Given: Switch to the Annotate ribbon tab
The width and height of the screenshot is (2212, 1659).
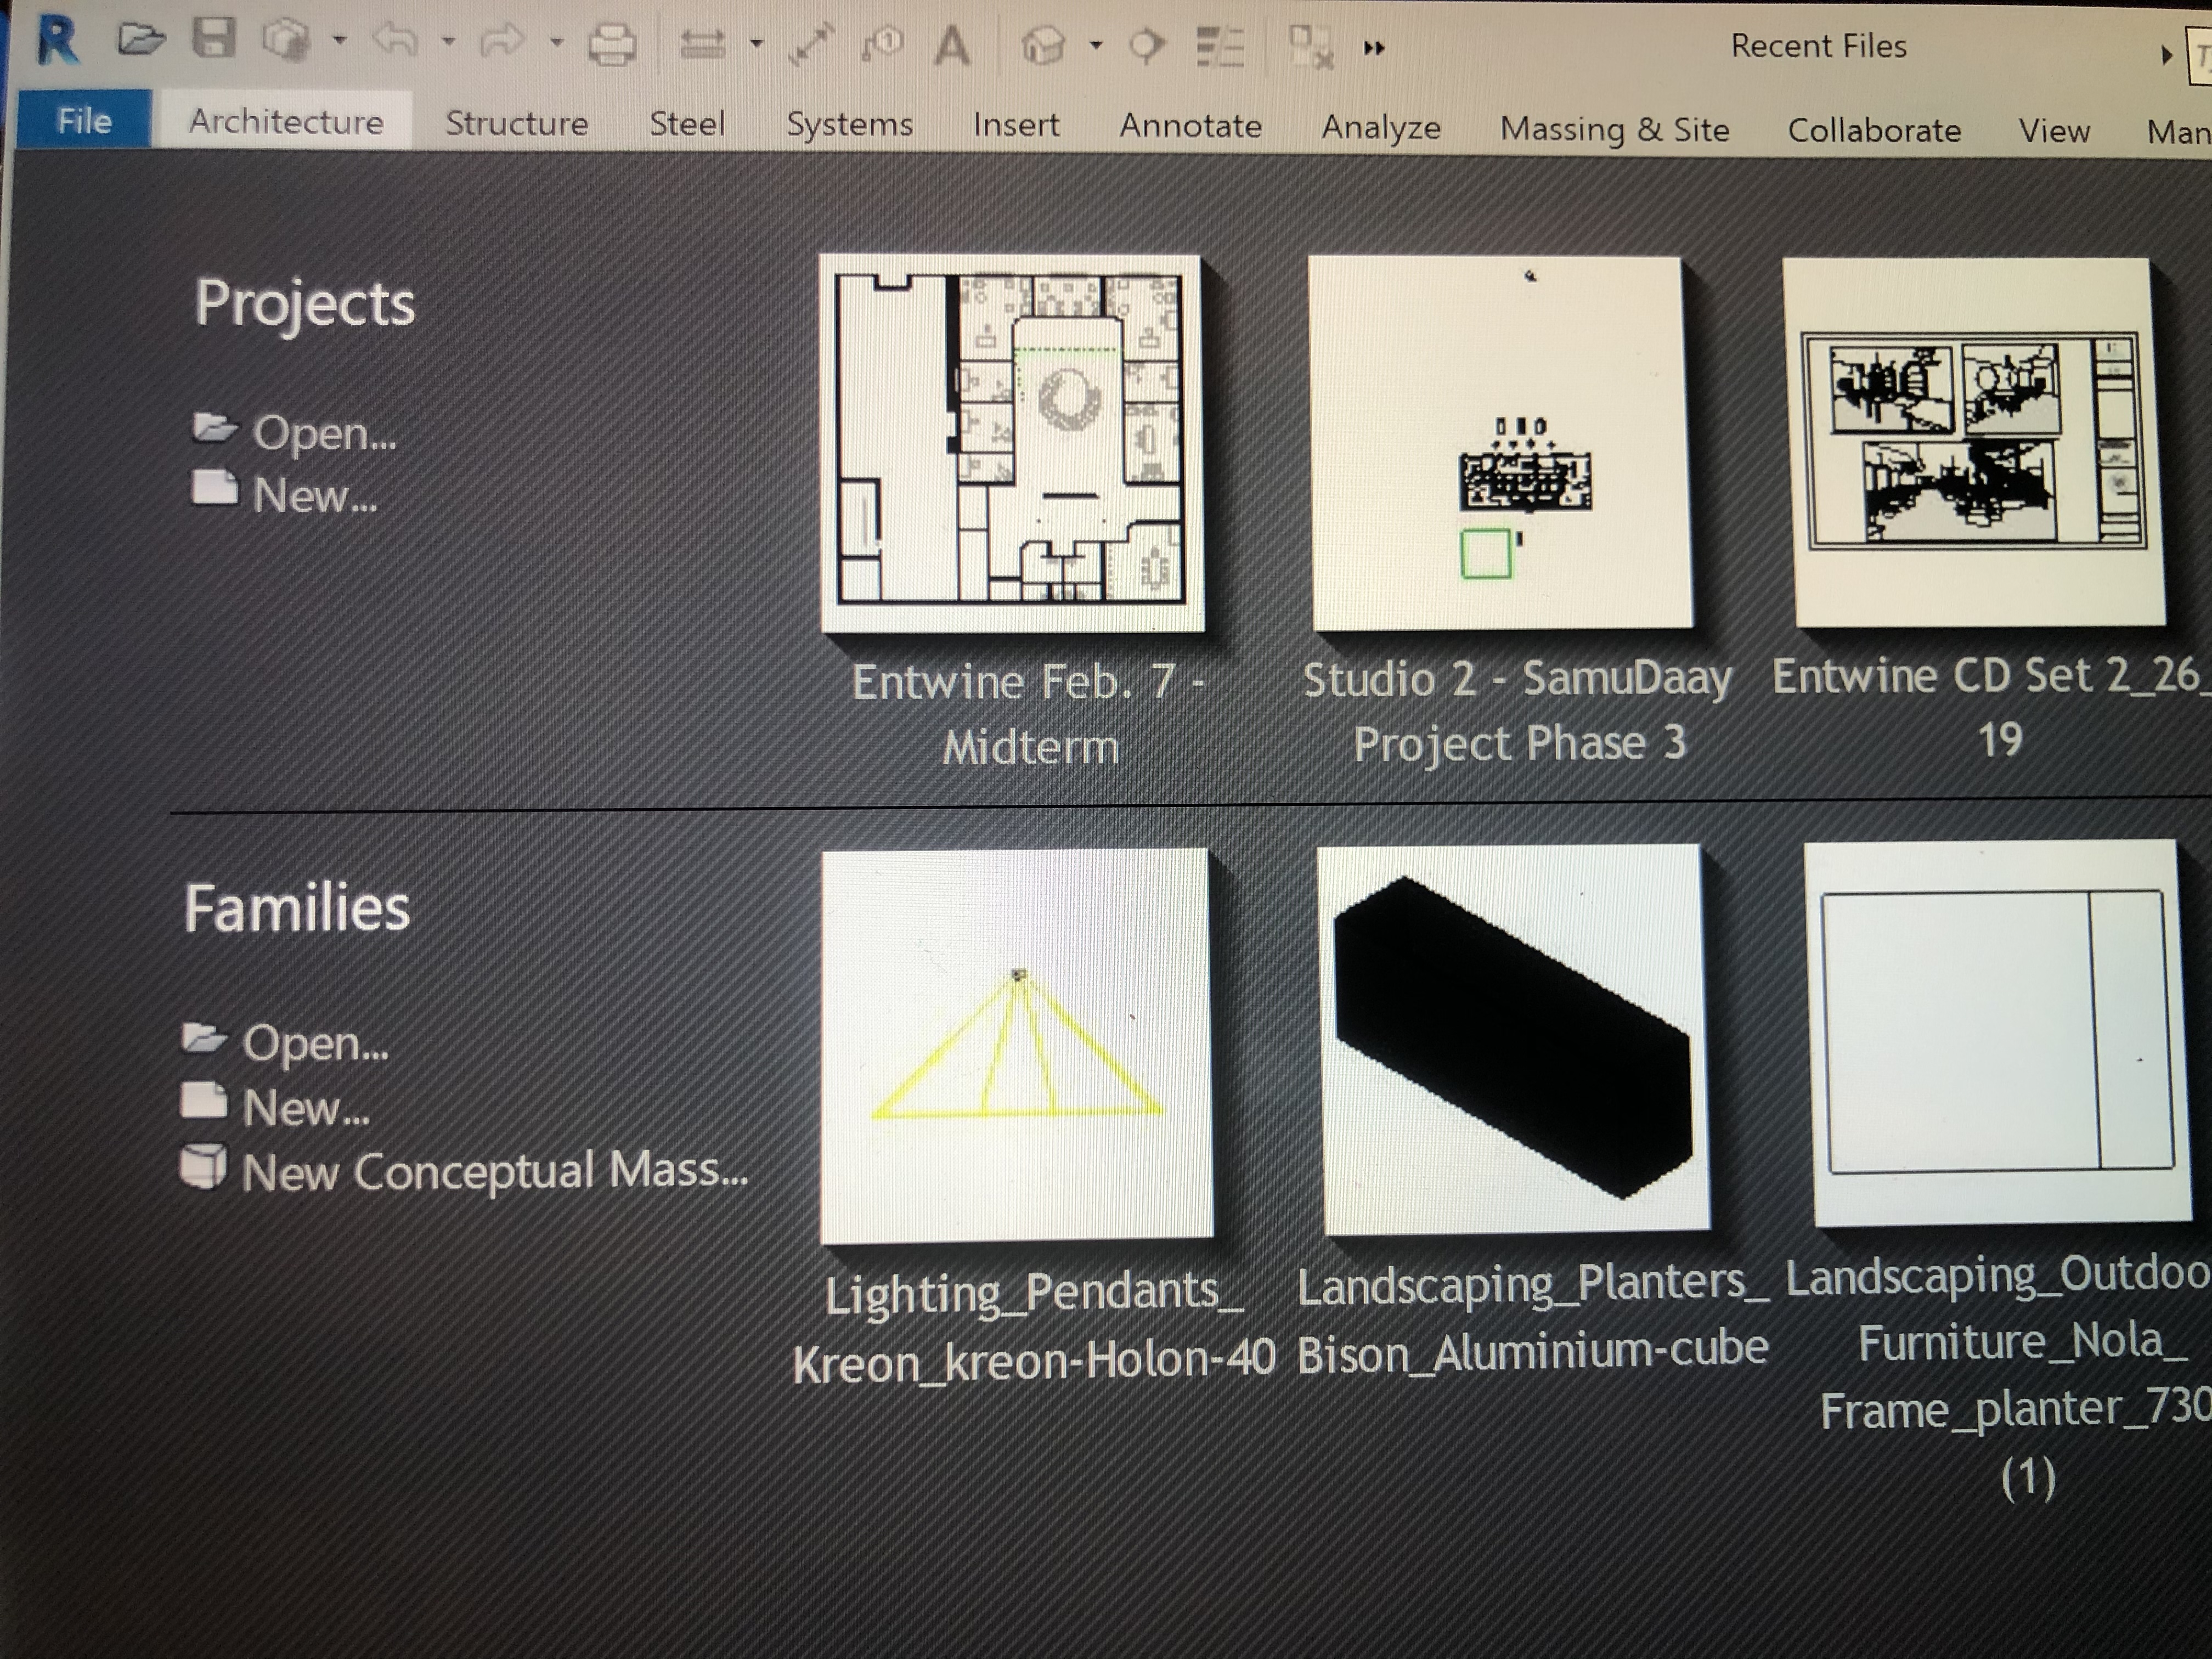Looking at the screenshot, I should 1190,126.
